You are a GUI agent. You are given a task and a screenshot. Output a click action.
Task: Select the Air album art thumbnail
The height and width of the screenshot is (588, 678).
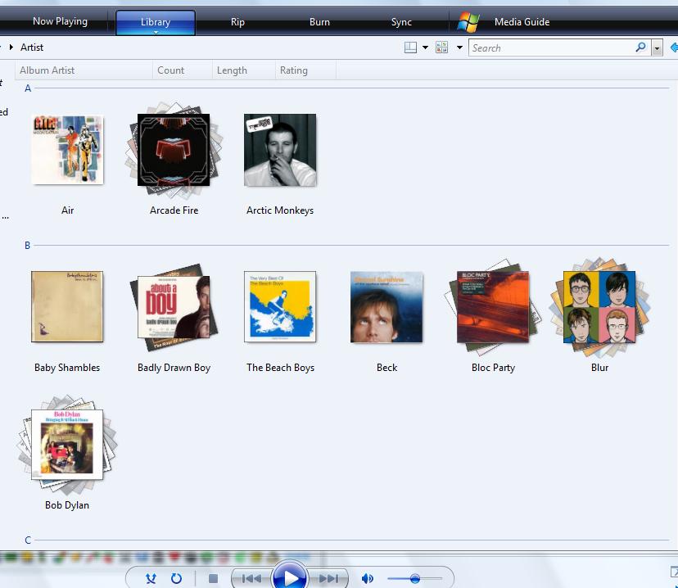67,150
